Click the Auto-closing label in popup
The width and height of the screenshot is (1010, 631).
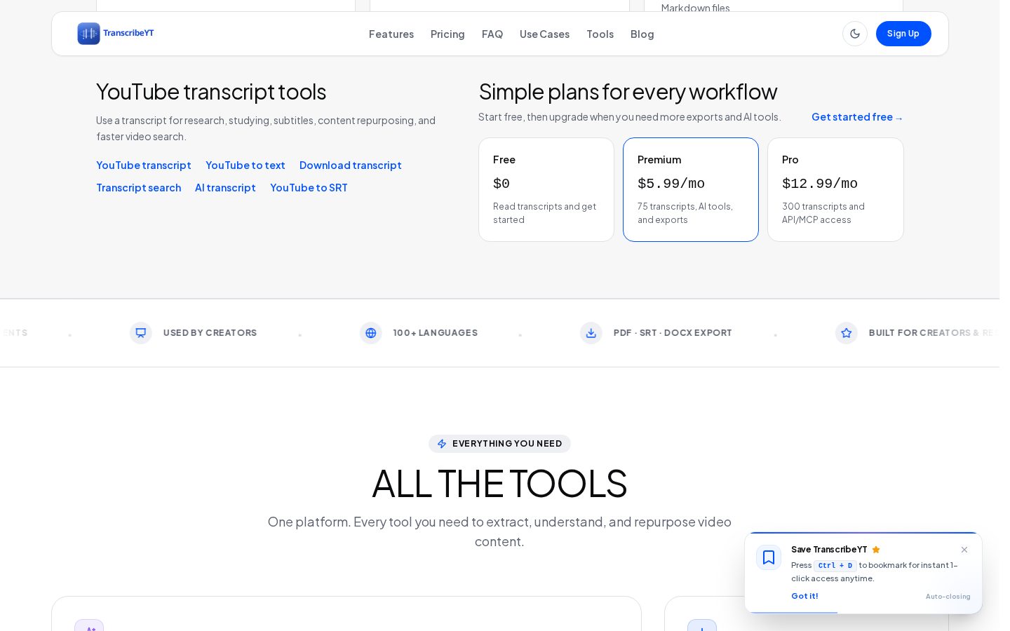(948, 597)
